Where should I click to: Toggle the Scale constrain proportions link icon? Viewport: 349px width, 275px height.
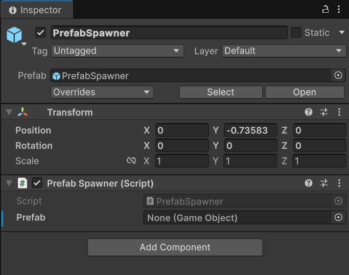tap(131, 161)
